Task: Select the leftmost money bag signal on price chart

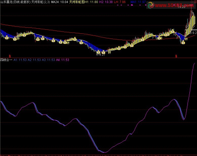Action: coord(7,37)
